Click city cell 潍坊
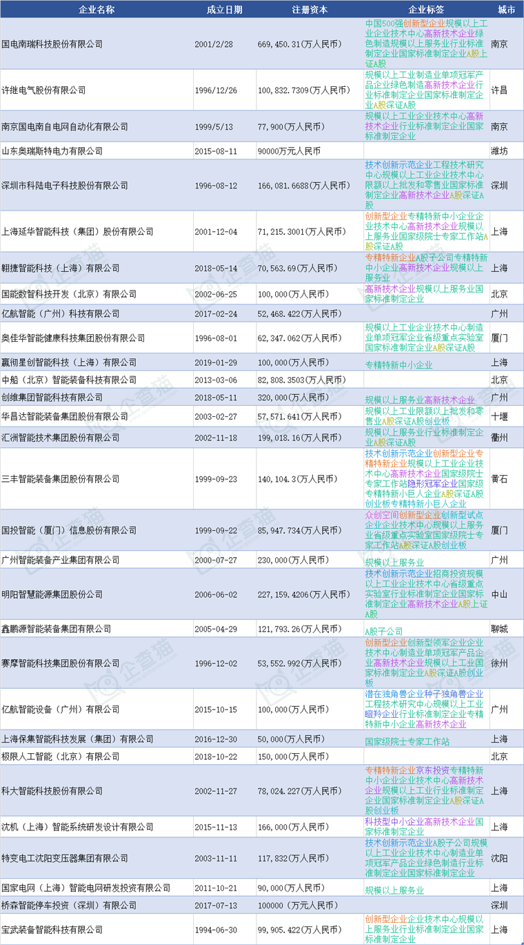This screenshot has width=524, height=945. (x=499, y=150)
